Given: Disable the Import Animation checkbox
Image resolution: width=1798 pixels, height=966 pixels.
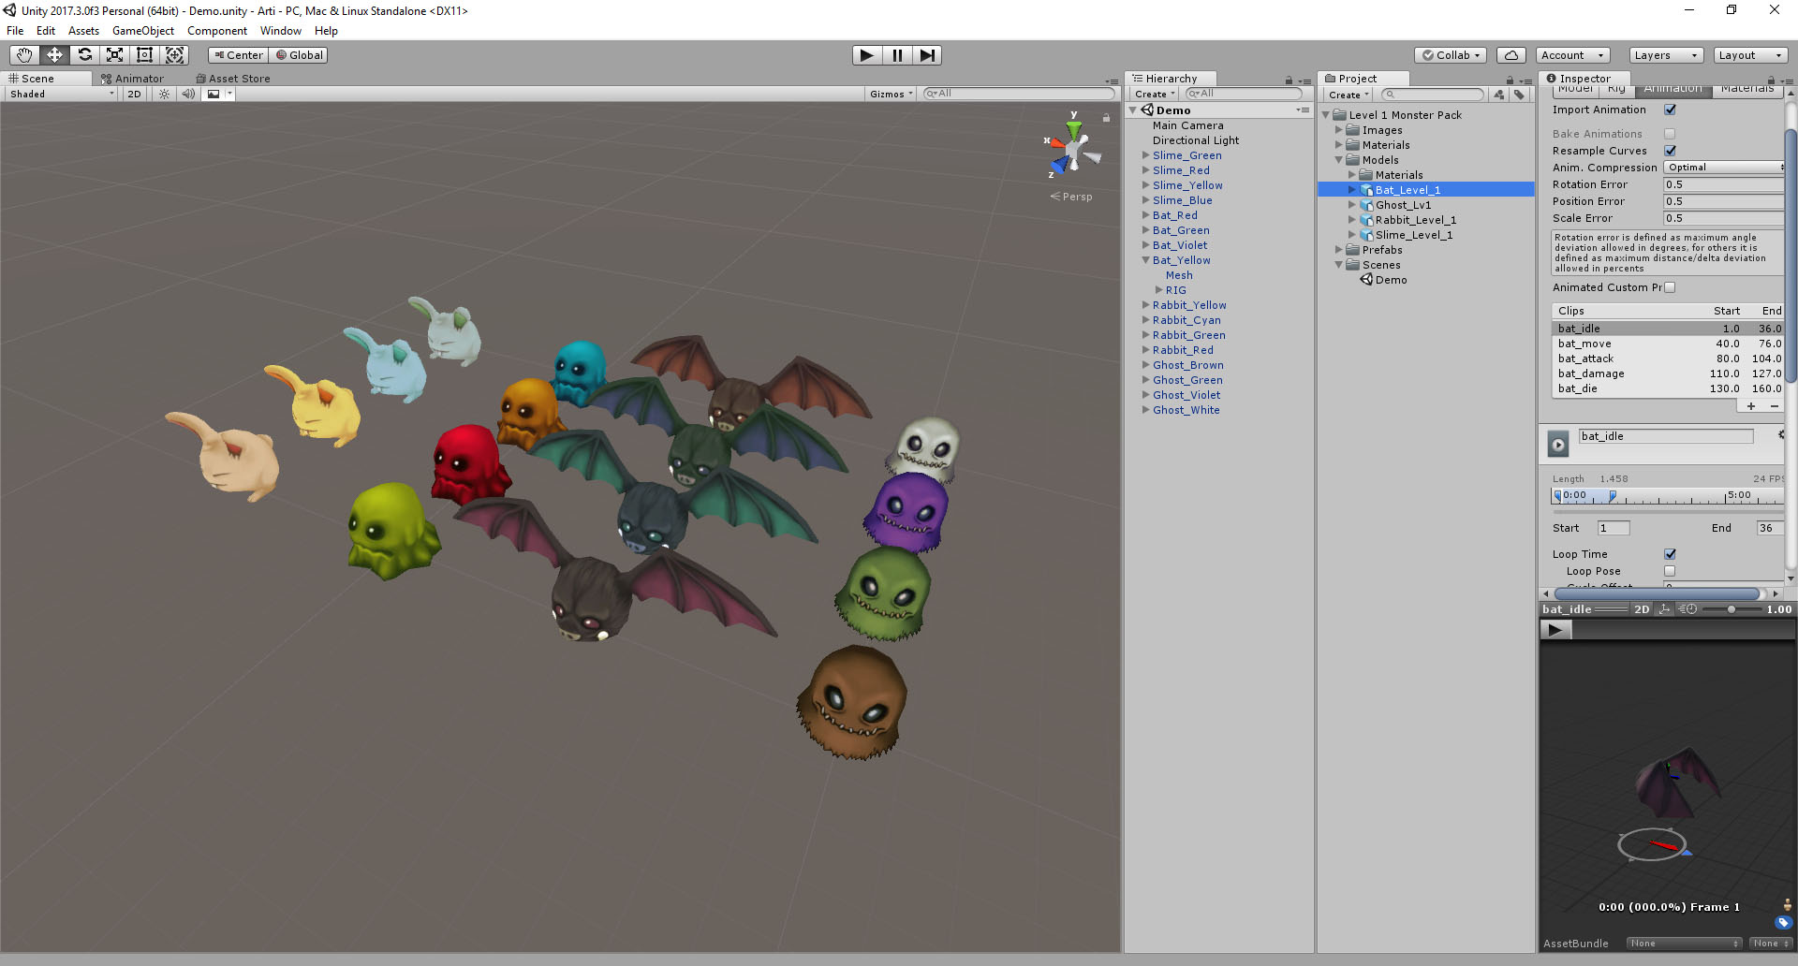Looking at the screenshot, I should click(1671, 110).
